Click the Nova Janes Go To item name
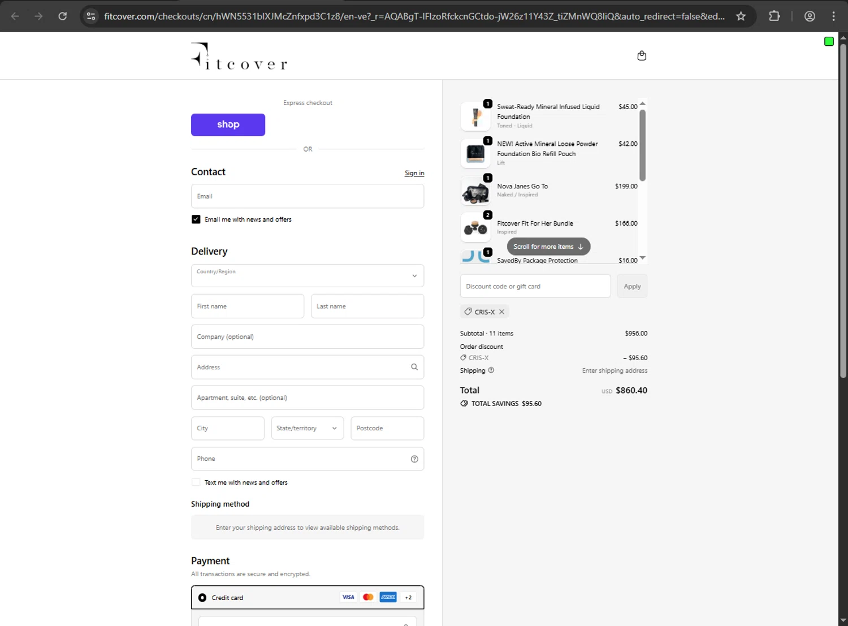Screen dimensions: 848x626 click(x=522, y=186)
